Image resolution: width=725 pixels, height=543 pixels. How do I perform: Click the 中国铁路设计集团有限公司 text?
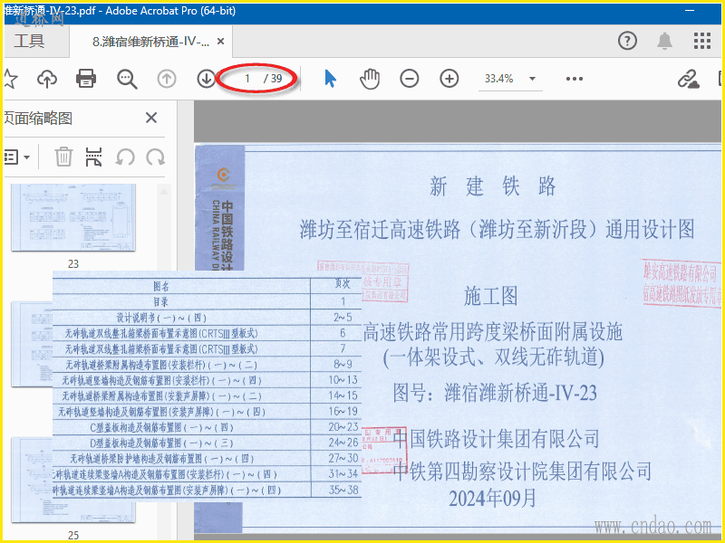pos(496,439)
